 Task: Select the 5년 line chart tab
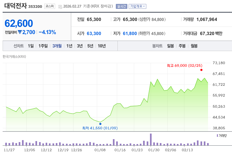(x=90, y=46)
